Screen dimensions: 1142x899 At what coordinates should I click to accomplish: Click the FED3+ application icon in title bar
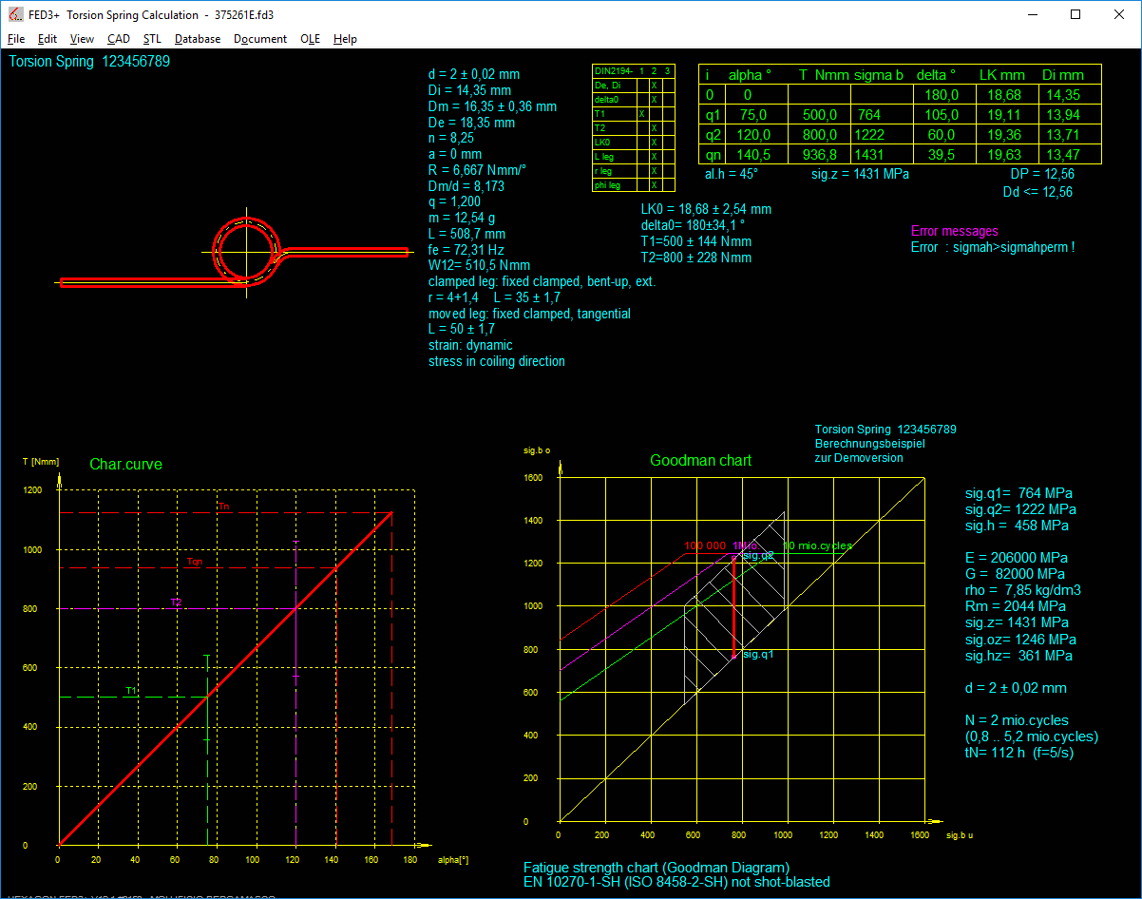(x=14, y=14)
